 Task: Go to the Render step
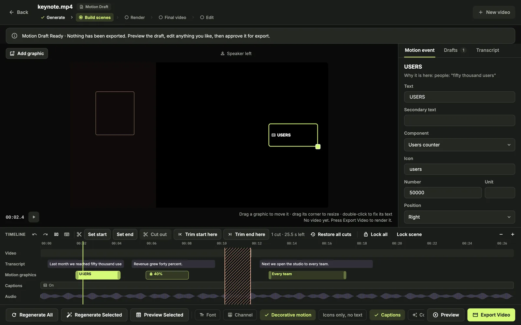tap(134, 18)
